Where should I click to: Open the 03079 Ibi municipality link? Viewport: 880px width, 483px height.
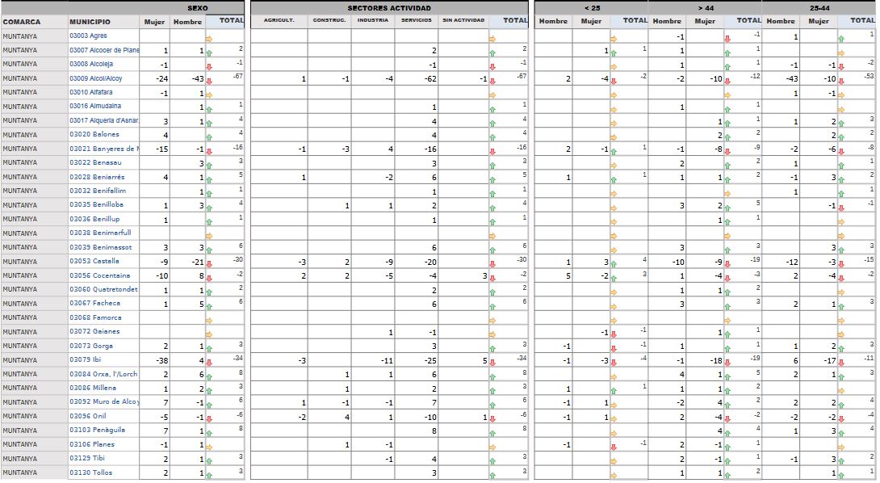pyautogui.click(x=85, y=359)
